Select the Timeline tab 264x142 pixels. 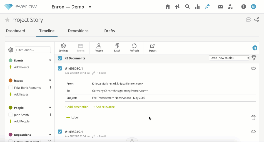[47, 31]
